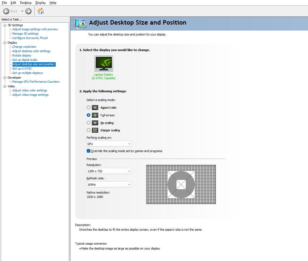Click the Developer category label

pyautogui.click(x=14, y=78)
